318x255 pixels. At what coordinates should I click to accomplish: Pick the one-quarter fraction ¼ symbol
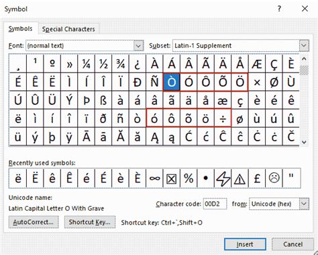click(x=86, y=64)
